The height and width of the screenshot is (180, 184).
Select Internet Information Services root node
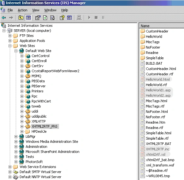(30, 26)
